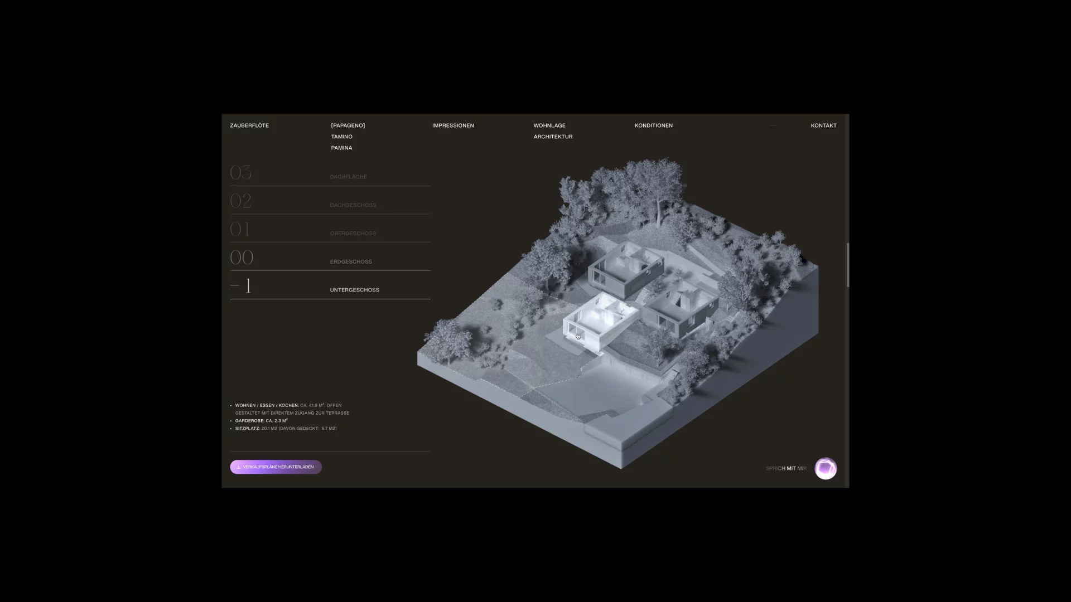Select floor 01 Obergeschoss
1071x602 pixels.
click(x=330, y=229)
